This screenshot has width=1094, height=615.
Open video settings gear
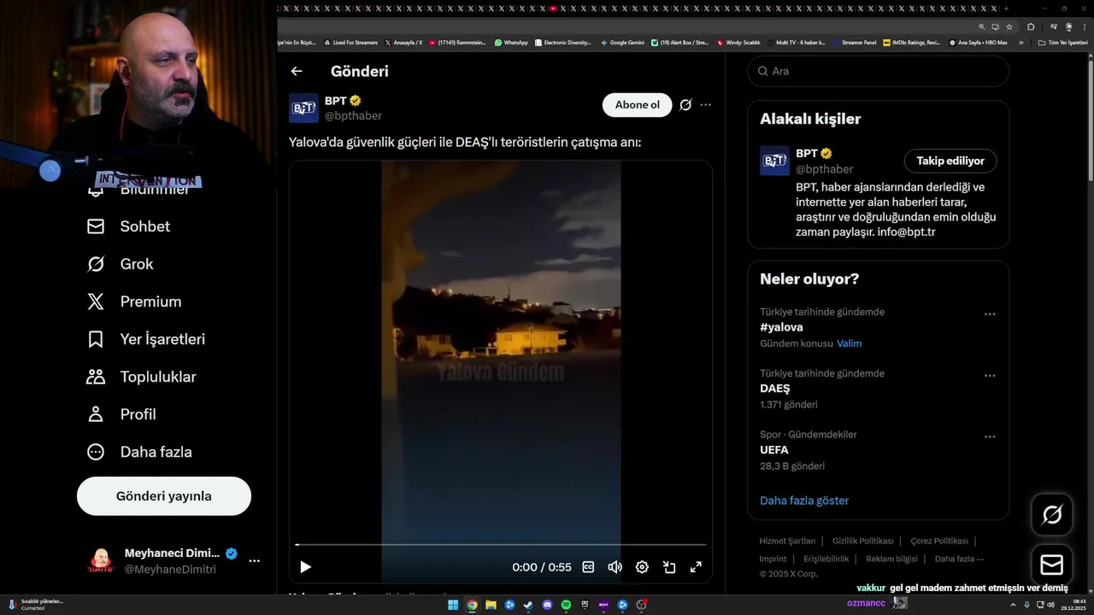pos(642,567)
